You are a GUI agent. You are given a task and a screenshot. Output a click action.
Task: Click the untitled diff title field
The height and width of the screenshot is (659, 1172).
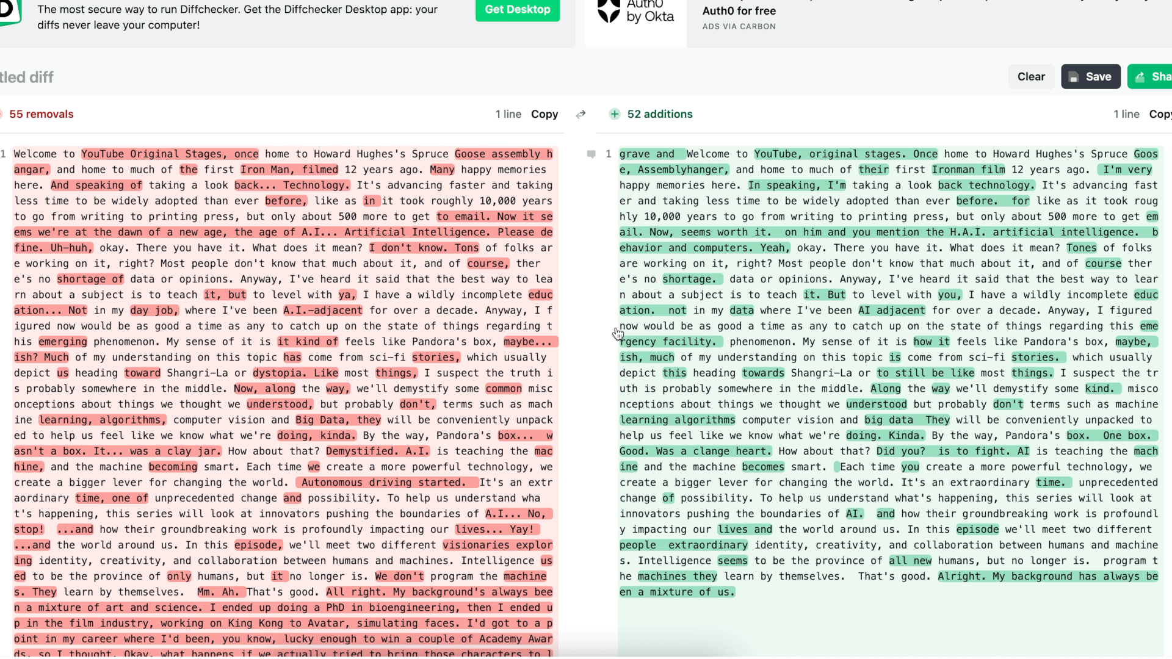tap(27, 77)
